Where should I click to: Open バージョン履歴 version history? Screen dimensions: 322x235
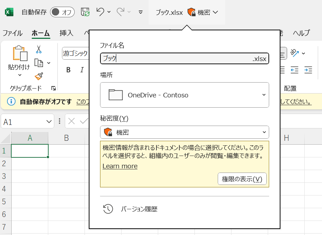(x=139, y=209)
